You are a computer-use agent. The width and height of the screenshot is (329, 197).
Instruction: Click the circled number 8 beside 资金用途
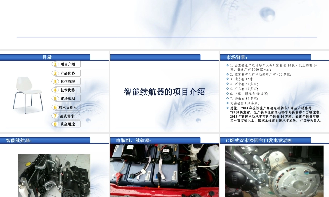tap(56, 124)
